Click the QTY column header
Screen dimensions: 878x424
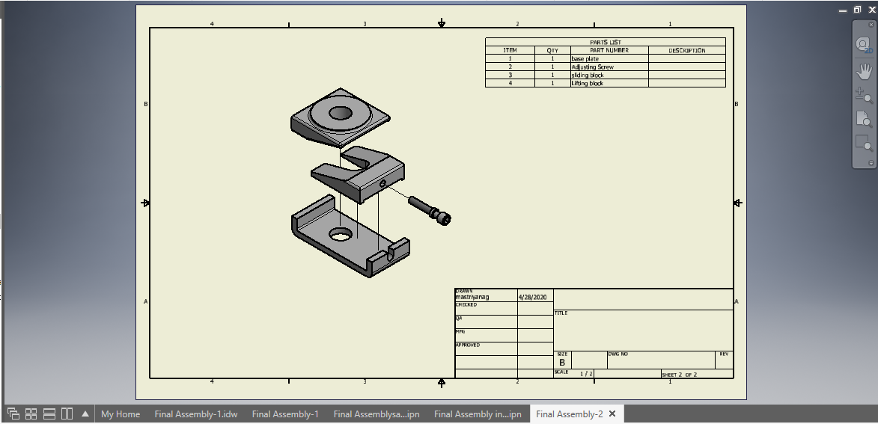[552, 50]
